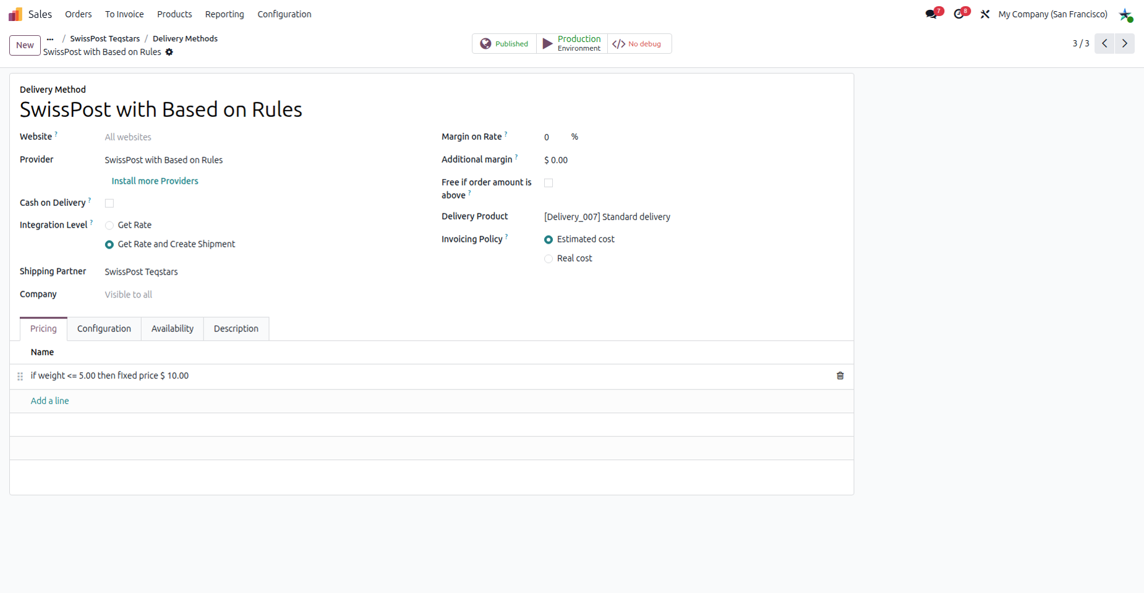Open the user avatar menu
1144x593 pixels.
(x=1126, y=14)
